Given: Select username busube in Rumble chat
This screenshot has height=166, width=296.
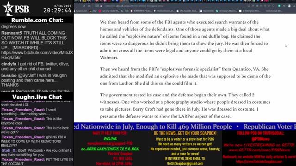Looking at the screenshot, I should click(x=9, y=76).
